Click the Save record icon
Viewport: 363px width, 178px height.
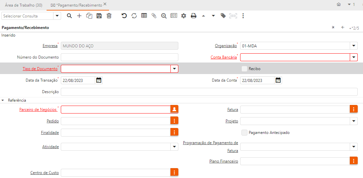tap(99, 16)
